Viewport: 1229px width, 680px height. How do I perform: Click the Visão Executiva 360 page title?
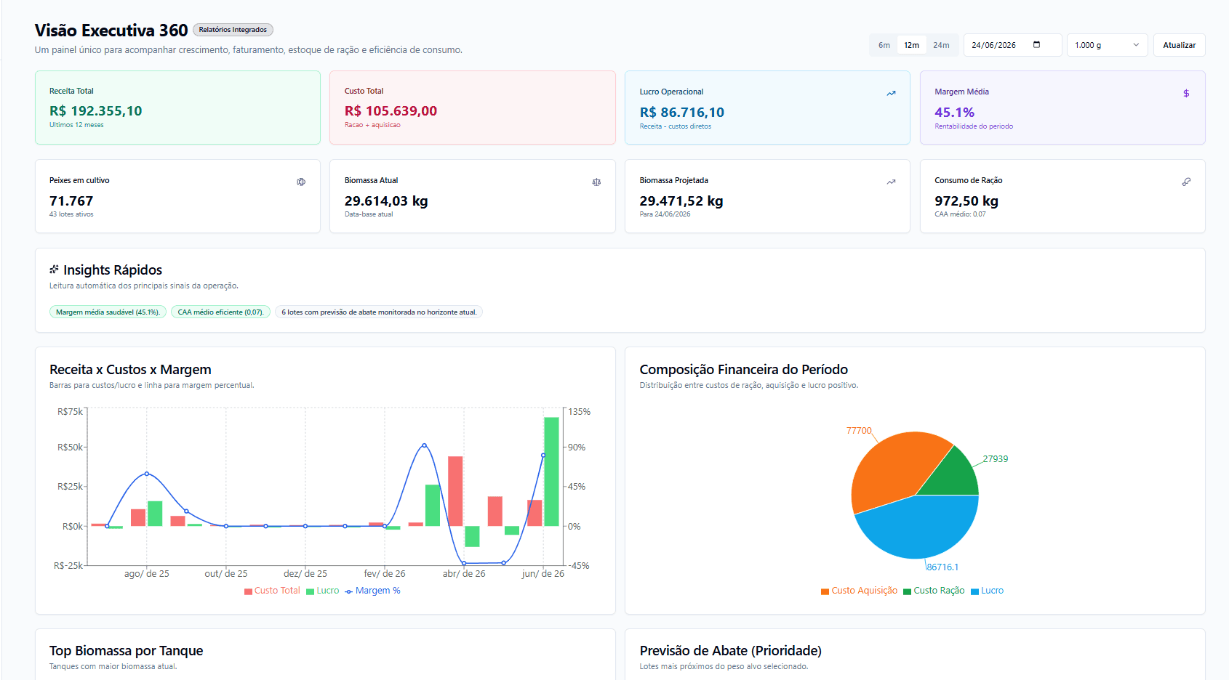point(111,31)
